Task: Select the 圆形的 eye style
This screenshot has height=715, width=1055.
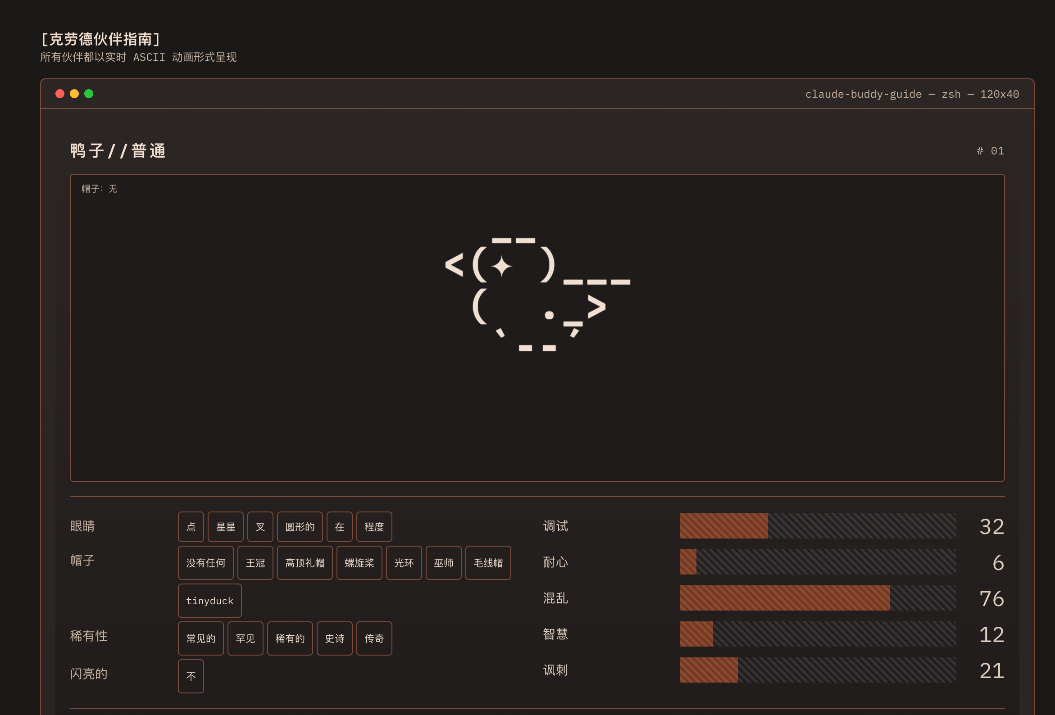Action: point(300,527)
